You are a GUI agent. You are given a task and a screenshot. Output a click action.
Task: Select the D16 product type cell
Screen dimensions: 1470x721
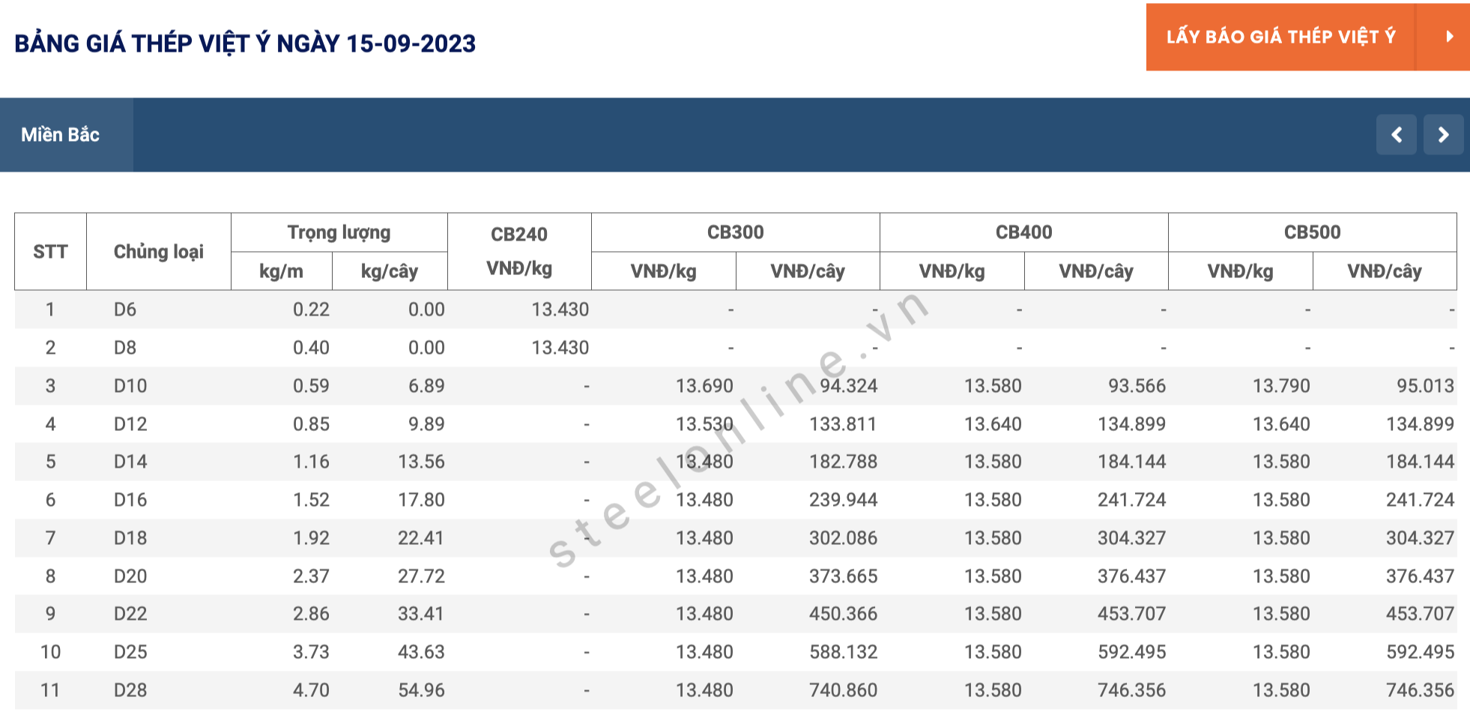click(130, 500)
